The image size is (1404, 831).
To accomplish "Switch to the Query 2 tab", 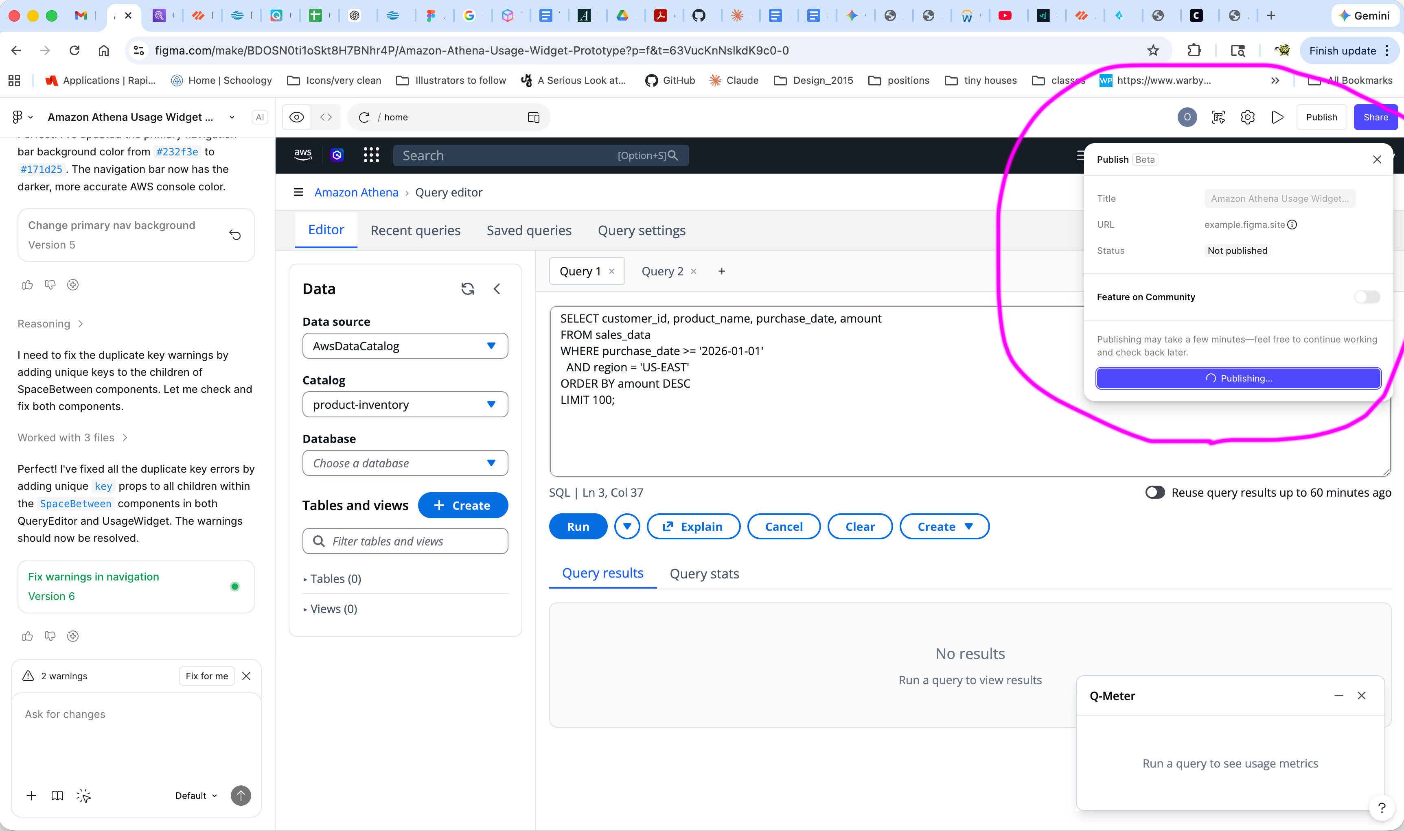I will (662, 270).
